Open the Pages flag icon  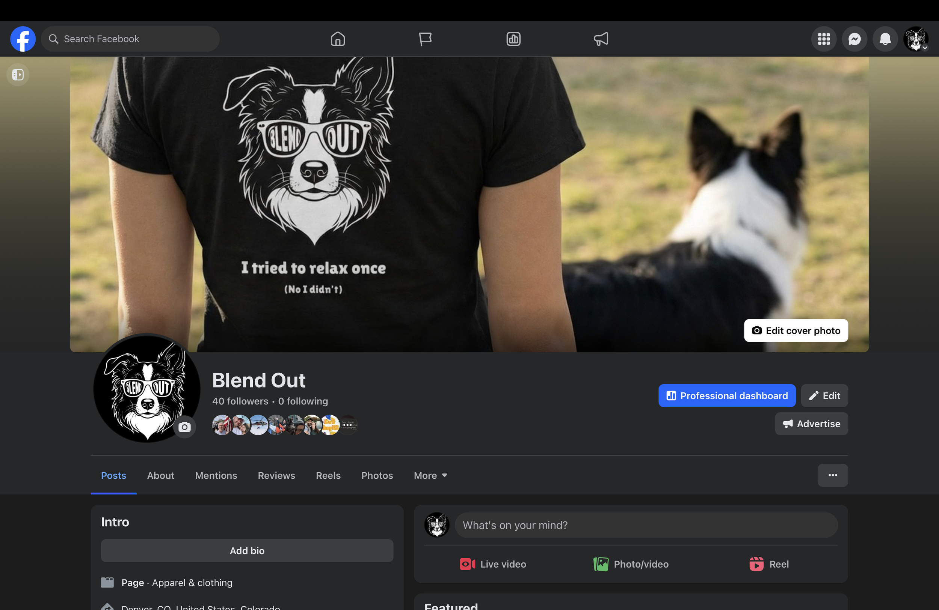point(425,39)
